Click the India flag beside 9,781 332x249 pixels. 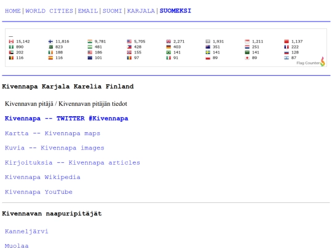(90, 42)
